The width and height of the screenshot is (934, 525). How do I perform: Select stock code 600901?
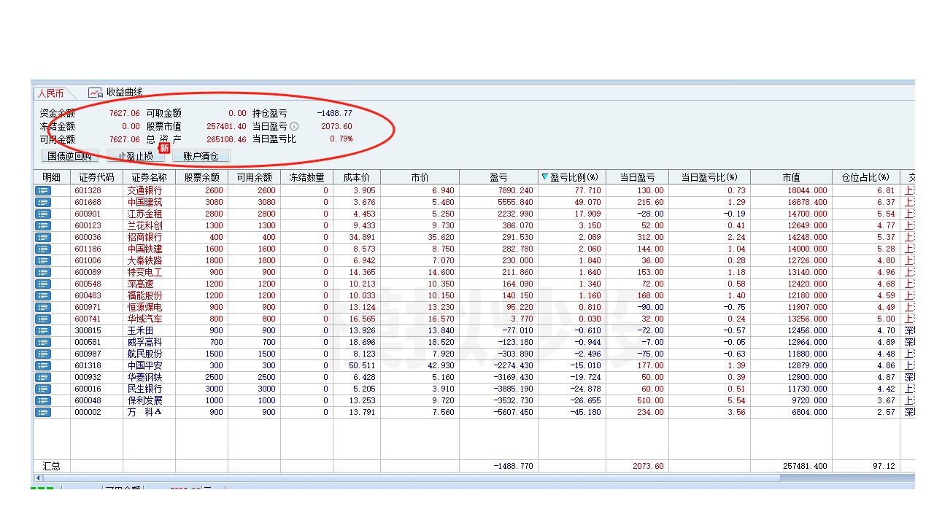click(x=88, y=214)
